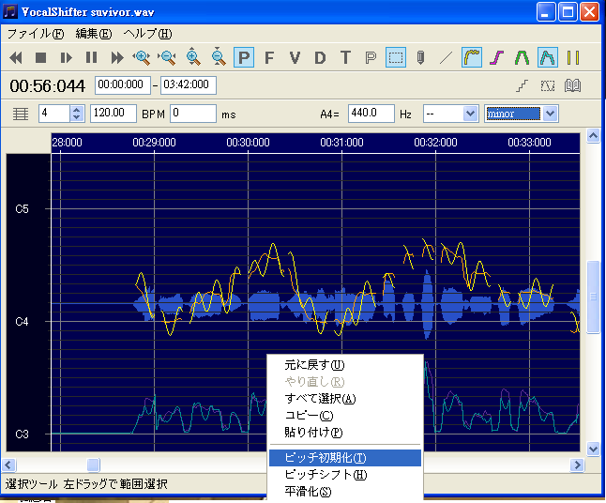The height and width of the screenshot is (503, 606).
Task: Click the vertical scrollbar down arrow
Action: click(x=593, y=449)
